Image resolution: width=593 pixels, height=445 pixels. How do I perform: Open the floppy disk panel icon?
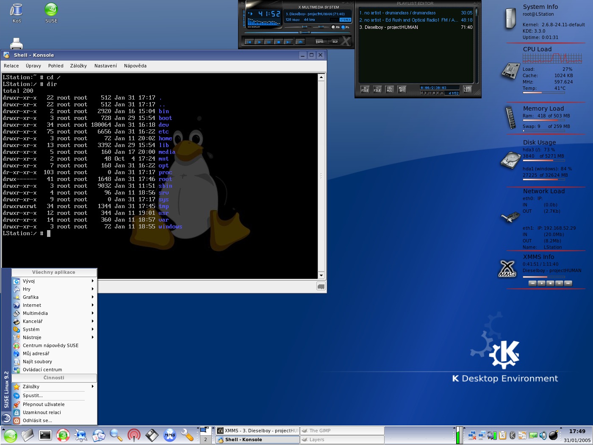(152, 435)
